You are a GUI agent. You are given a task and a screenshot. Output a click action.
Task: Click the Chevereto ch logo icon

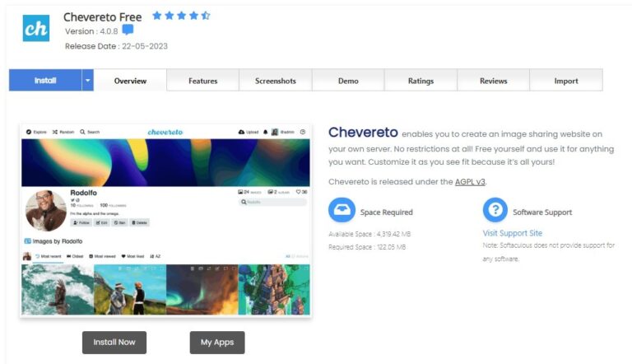point(36,28)
